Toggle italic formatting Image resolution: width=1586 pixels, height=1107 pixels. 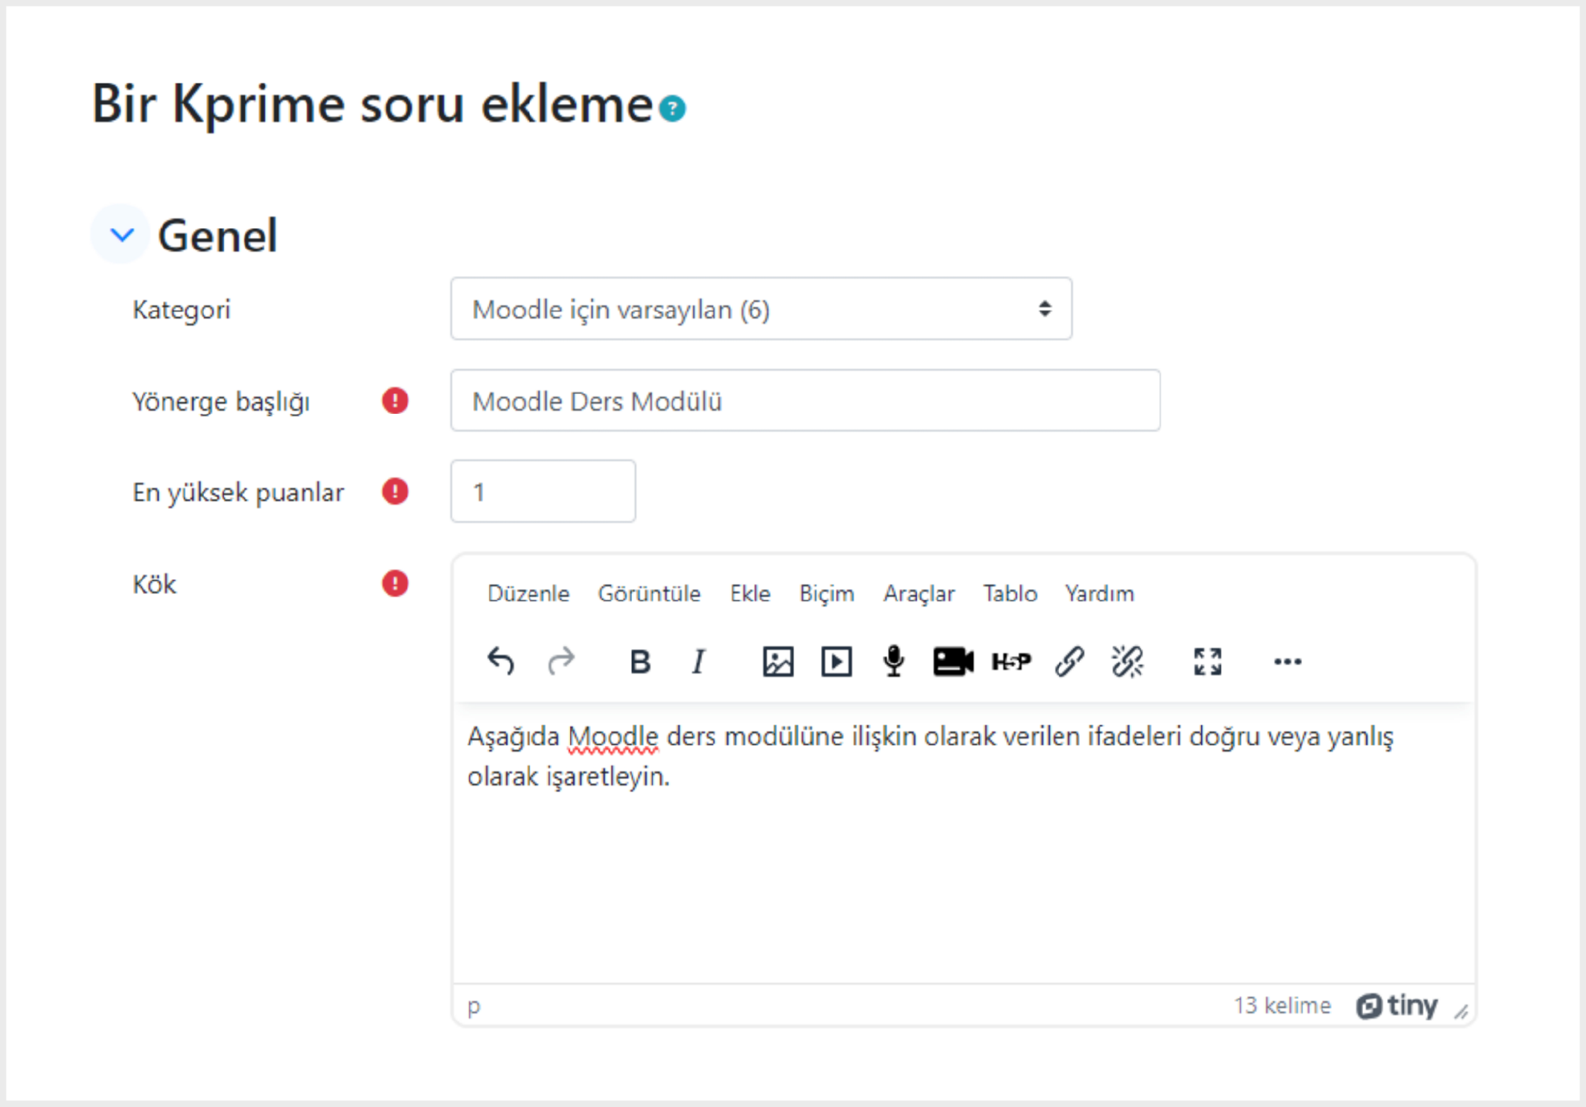[699, 661]
